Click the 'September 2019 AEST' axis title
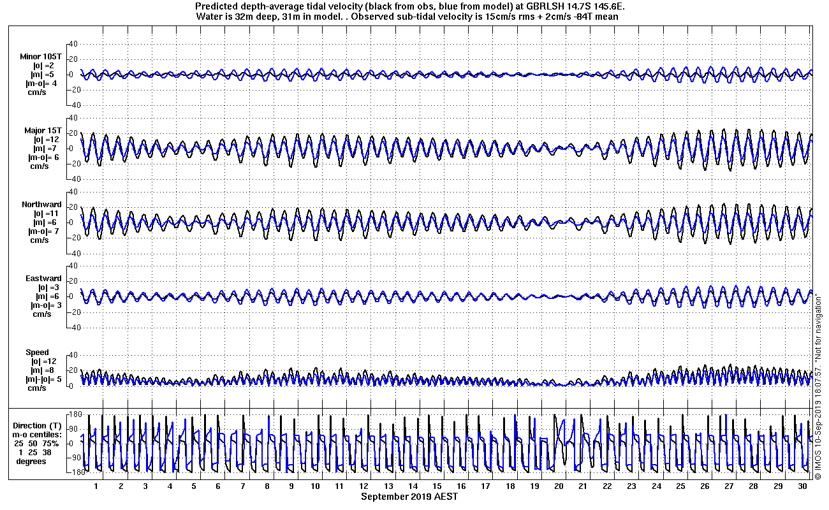Image resolution: width=829 pixels, height=510 pixels. click(409, 496)
